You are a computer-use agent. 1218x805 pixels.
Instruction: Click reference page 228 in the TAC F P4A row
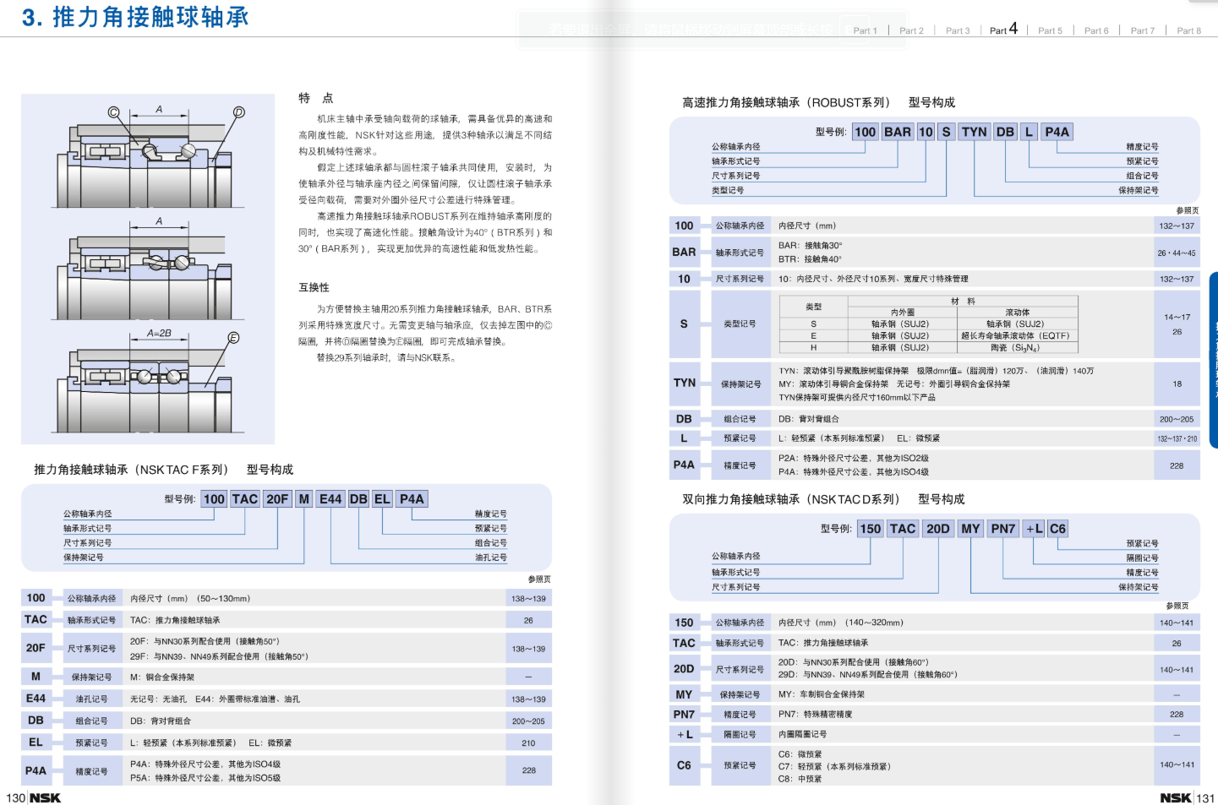(x=528, y=770)
